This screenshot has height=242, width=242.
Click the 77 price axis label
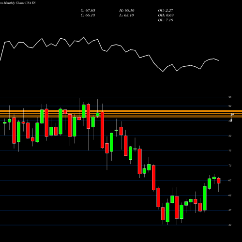tap(230, 151)
